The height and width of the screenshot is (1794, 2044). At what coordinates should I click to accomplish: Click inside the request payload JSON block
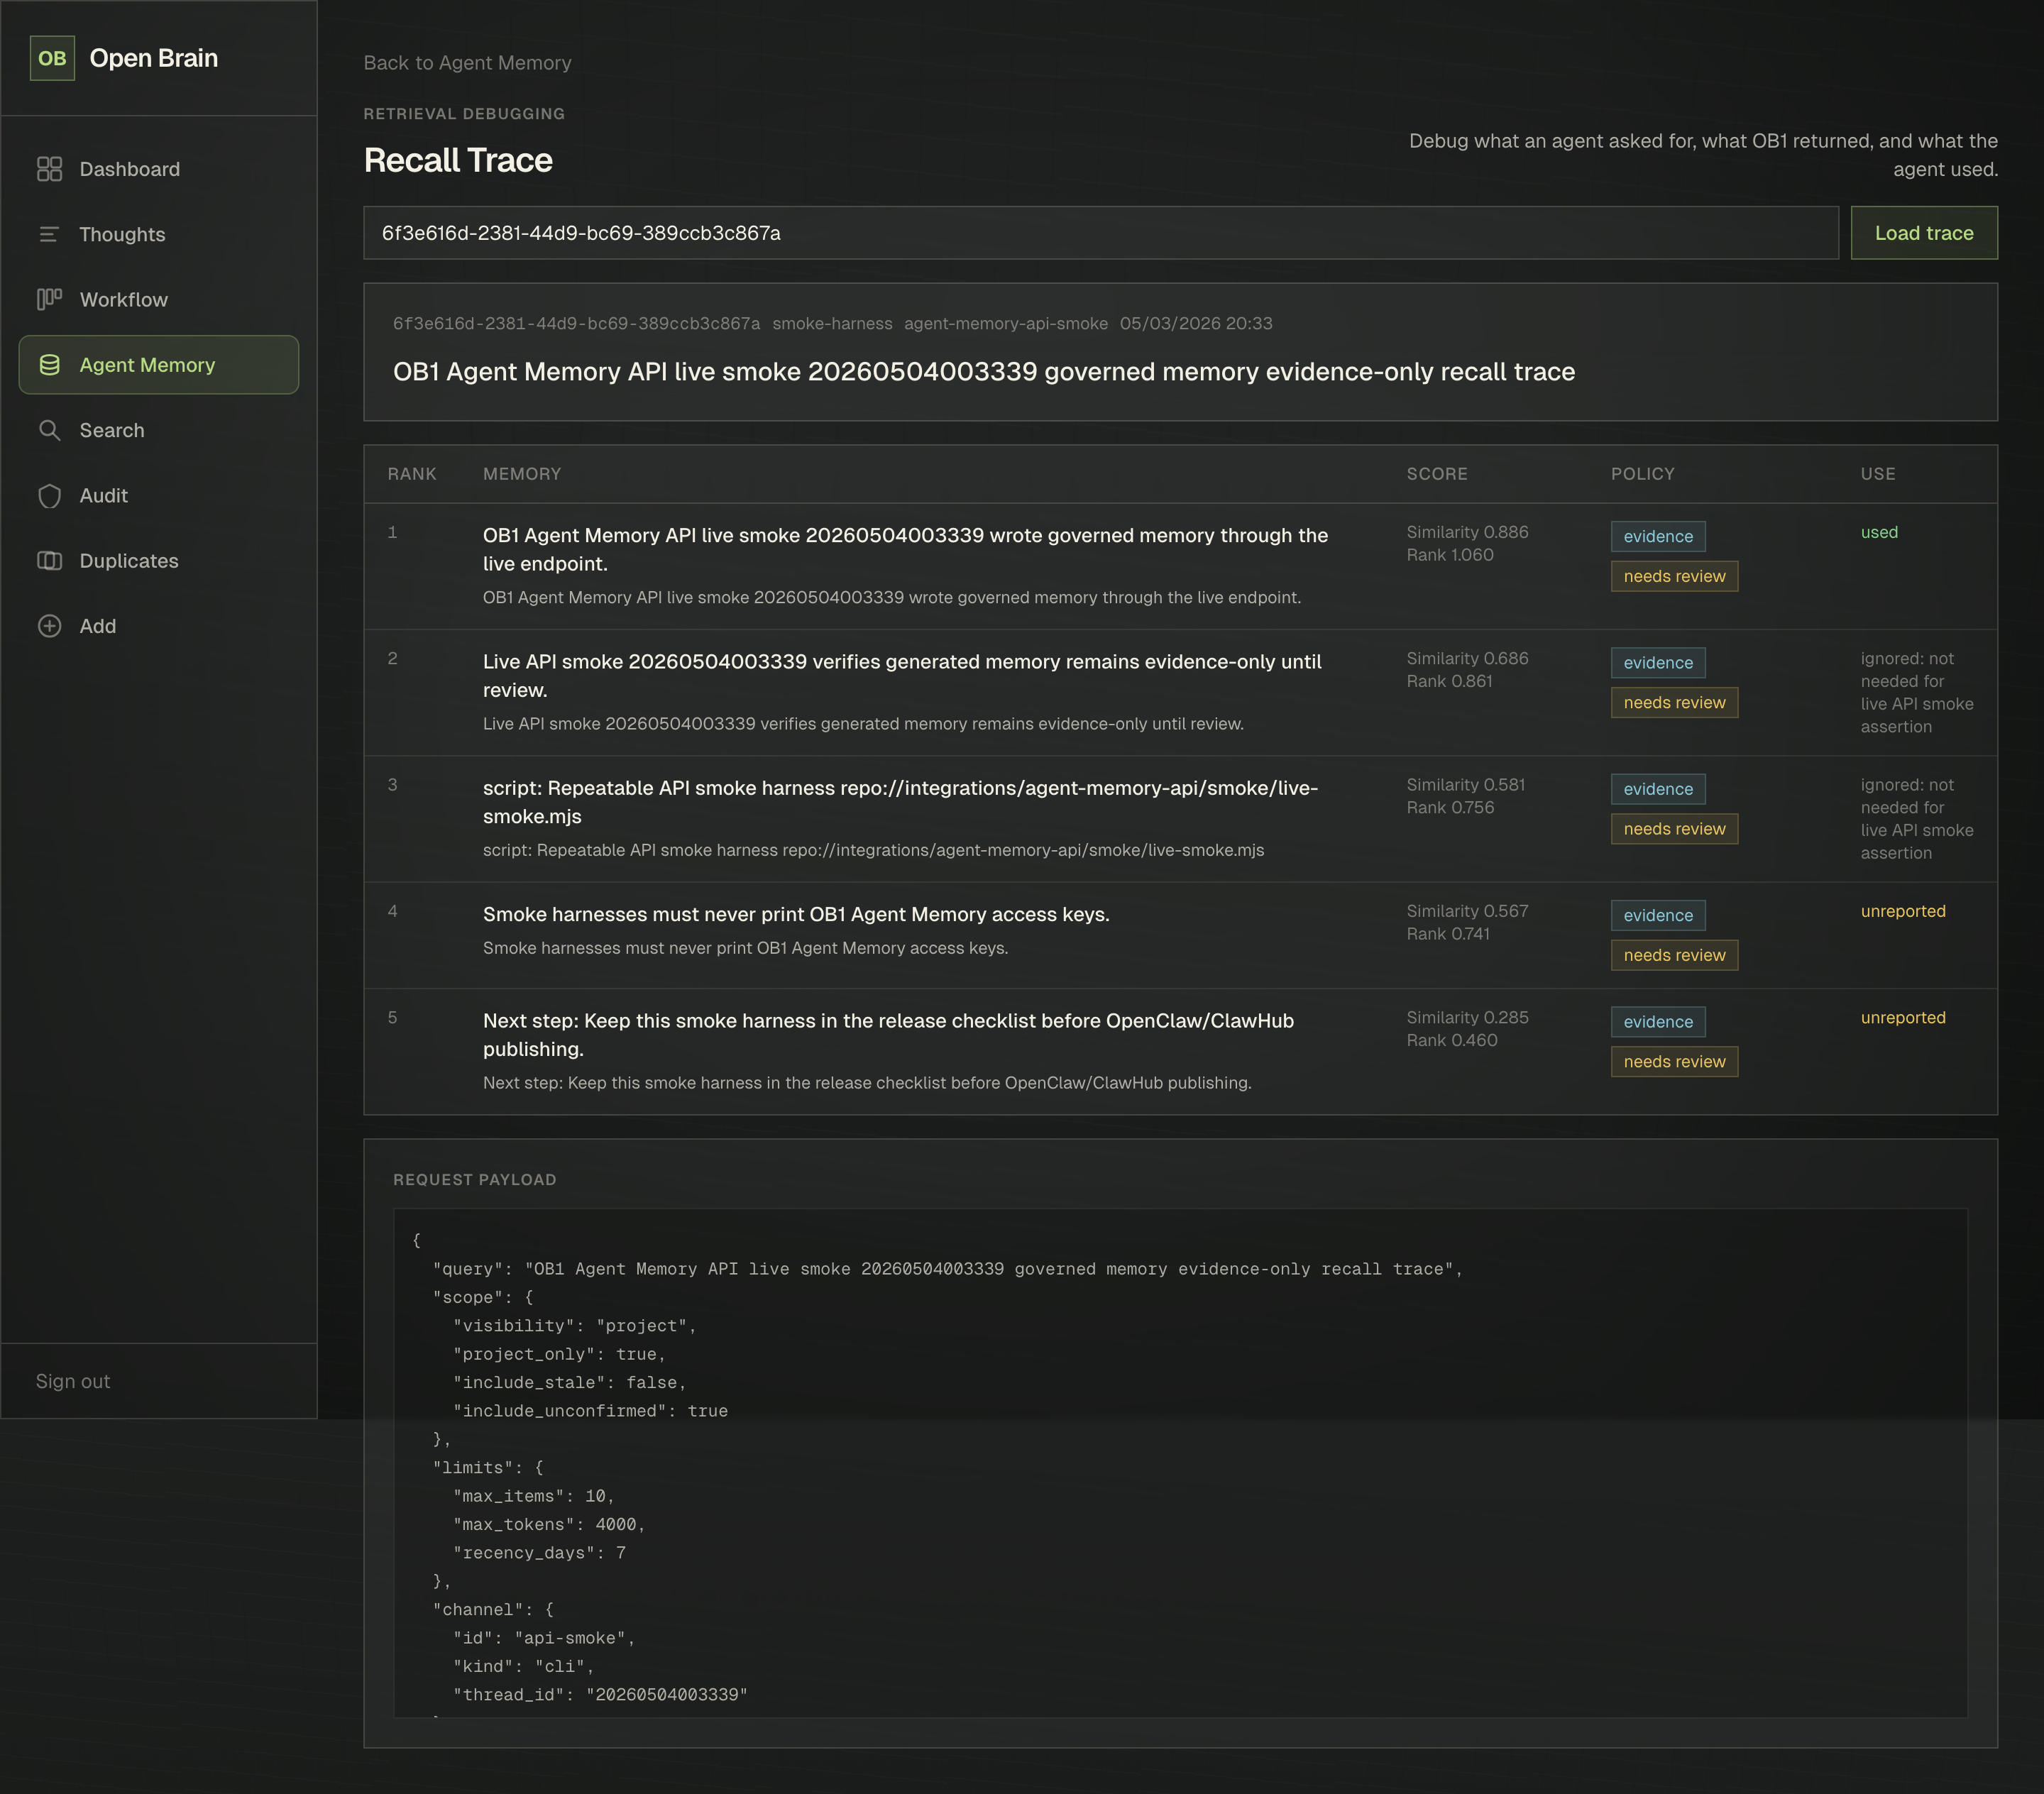[x=1180, y=1463]
